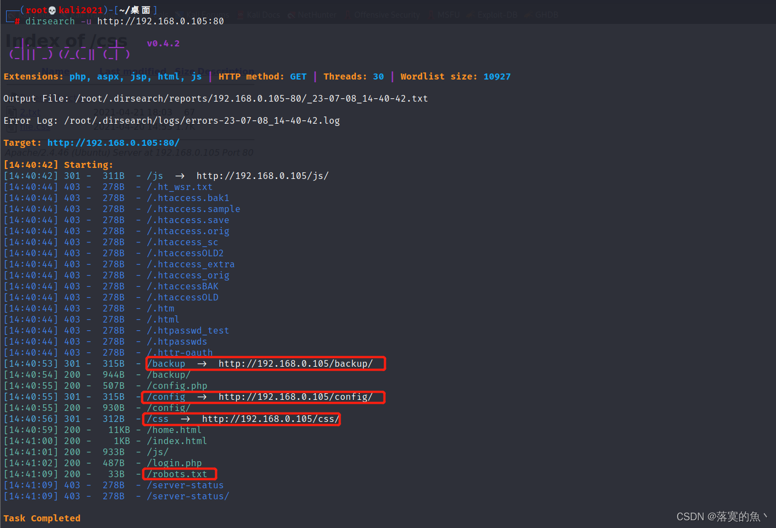Click the /login.php result
The width and height of the screenshot is (776, 528).
point(174,463)
